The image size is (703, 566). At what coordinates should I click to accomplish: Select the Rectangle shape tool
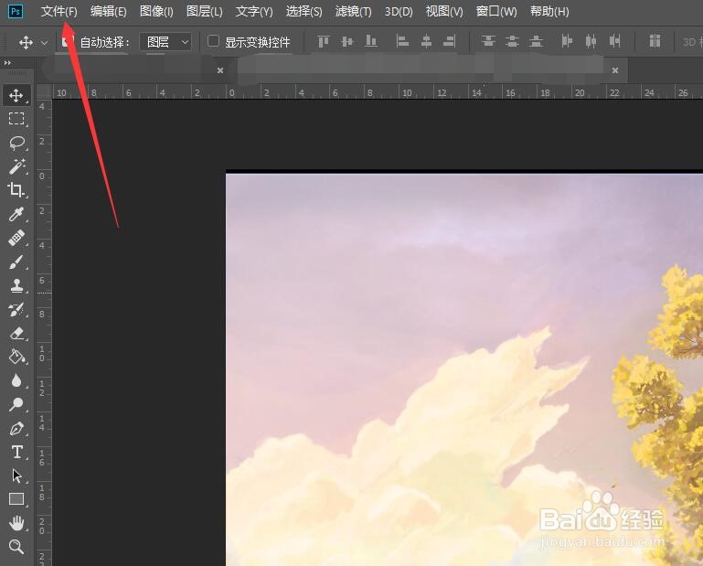coord(16,499)
